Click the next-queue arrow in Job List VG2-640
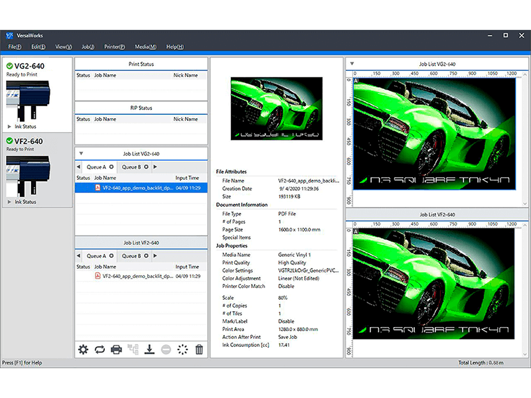Viewport: 531px width, 398px height. tap(155, 167)
